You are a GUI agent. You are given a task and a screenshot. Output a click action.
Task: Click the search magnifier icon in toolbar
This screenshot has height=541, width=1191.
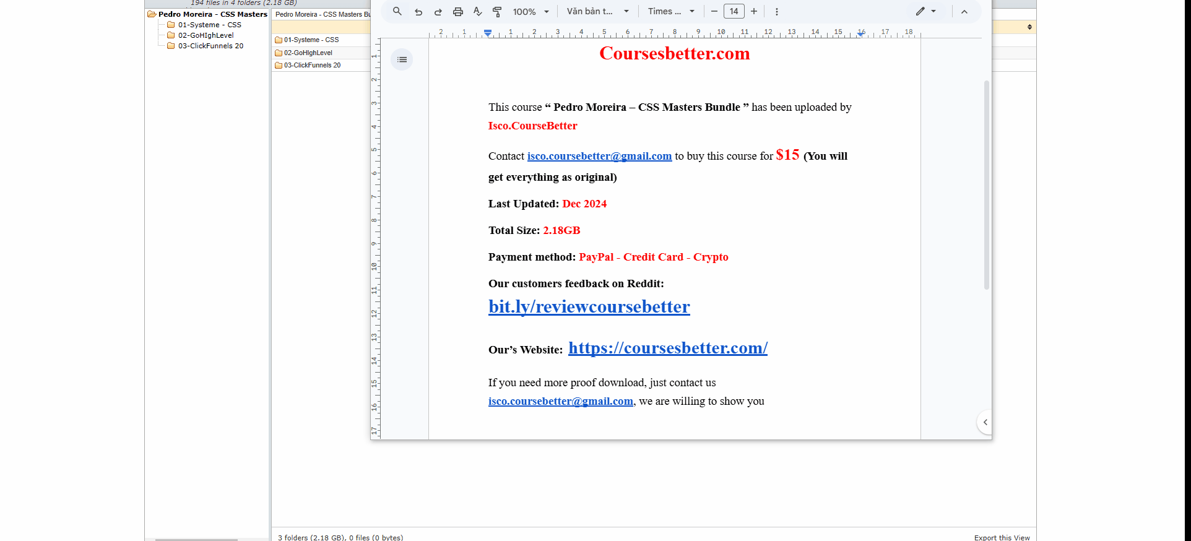click(x=397, y=11)
